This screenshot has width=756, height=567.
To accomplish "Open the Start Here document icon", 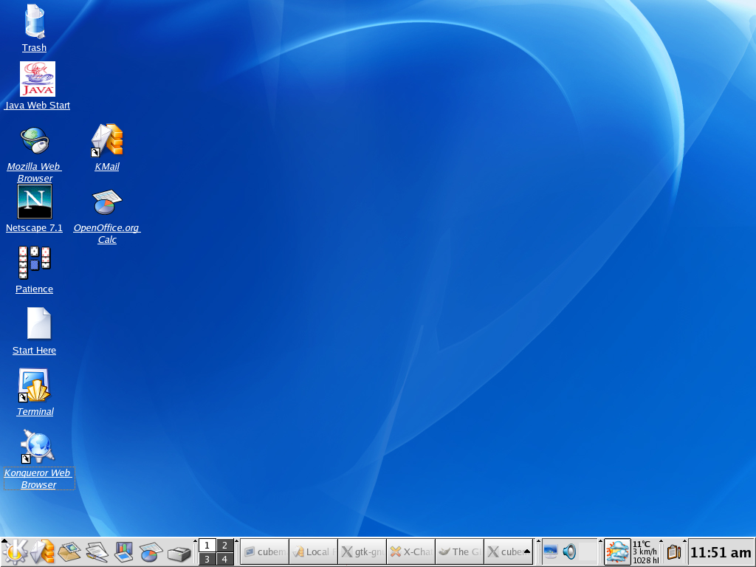I will coord(38,323).
